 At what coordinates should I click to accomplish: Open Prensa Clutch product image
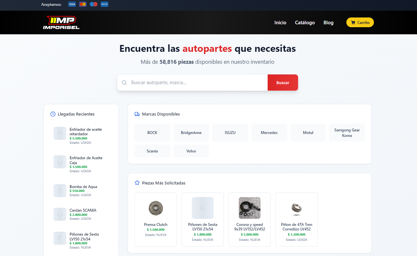[156, 208]
